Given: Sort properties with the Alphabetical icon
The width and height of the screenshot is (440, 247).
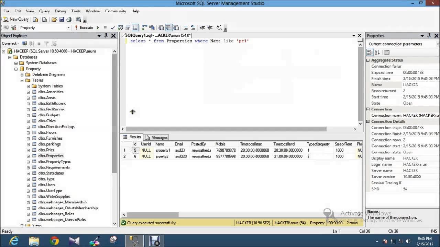Looking at the screenshot, I should pyautogui.click(x=377, y=52).
